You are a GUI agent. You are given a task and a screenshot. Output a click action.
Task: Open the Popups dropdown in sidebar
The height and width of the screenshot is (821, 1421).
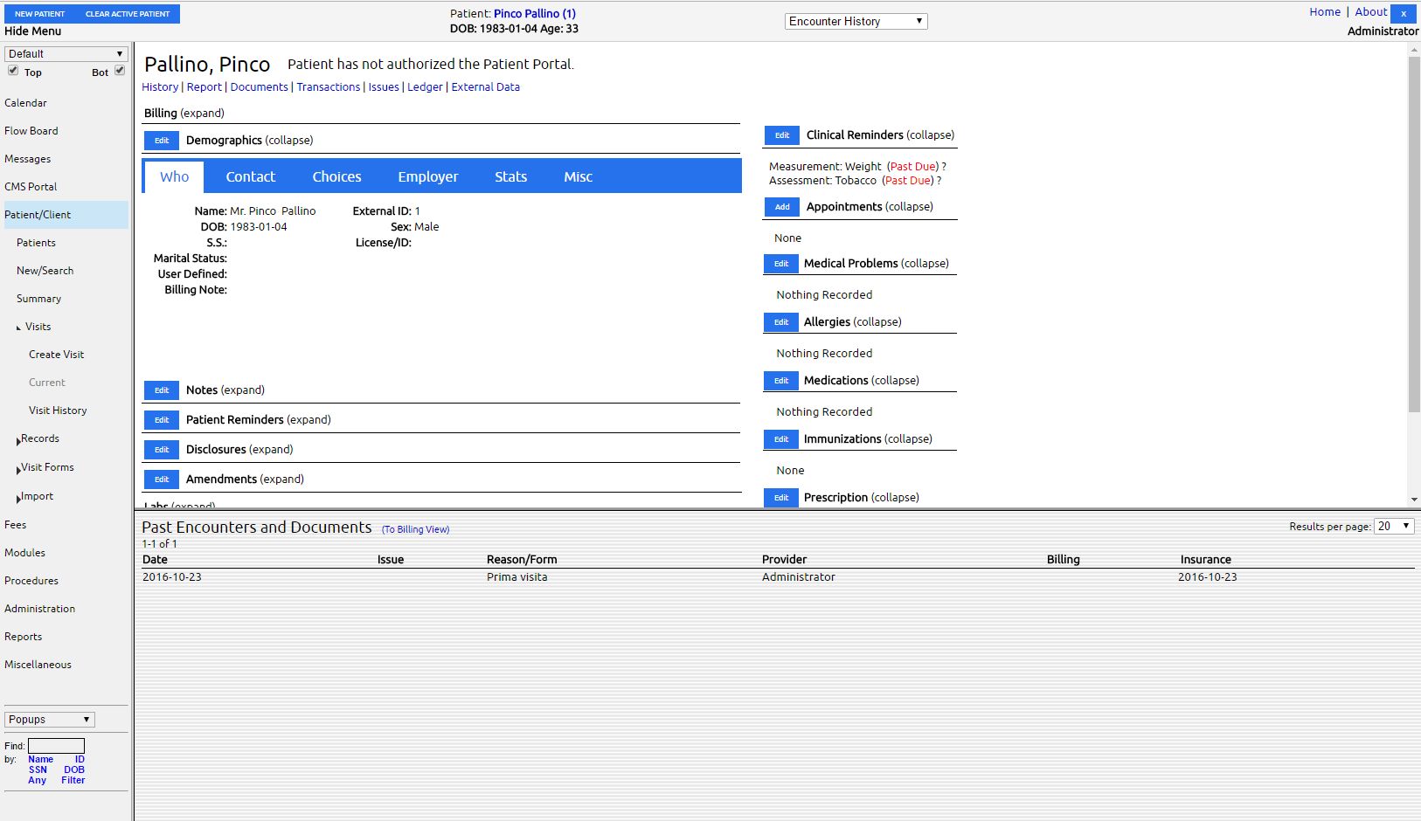(50, 720)
